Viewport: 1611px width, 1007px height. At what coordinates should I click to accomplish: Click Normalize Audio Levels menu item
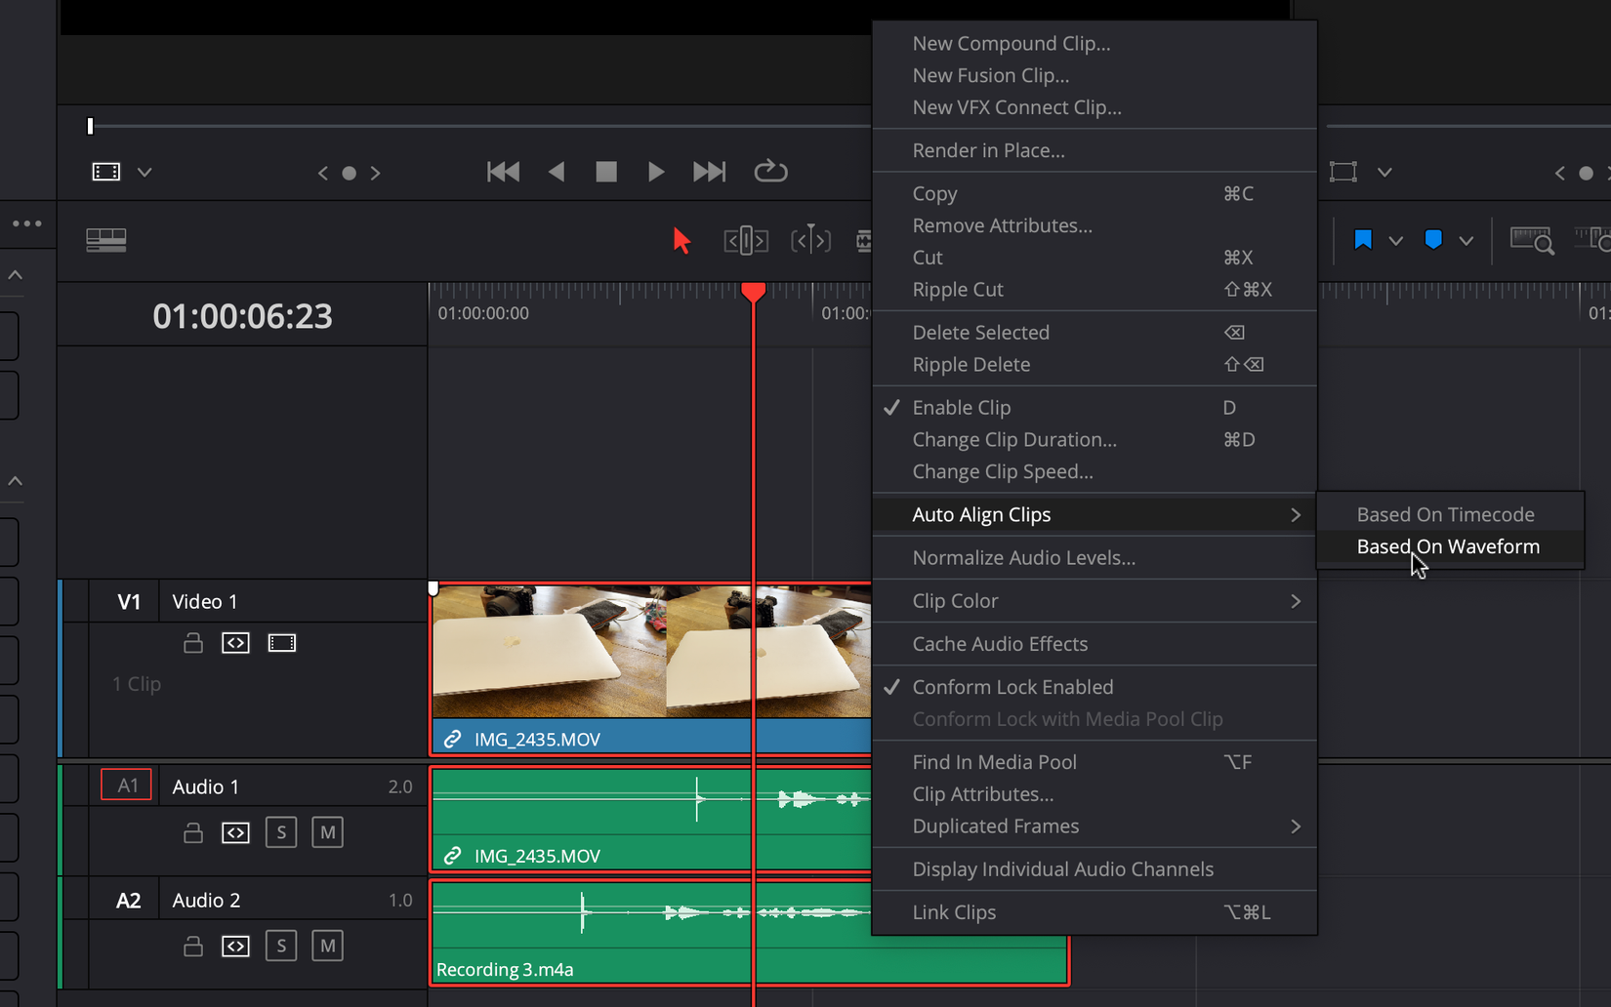click(x=1023, y=557)
